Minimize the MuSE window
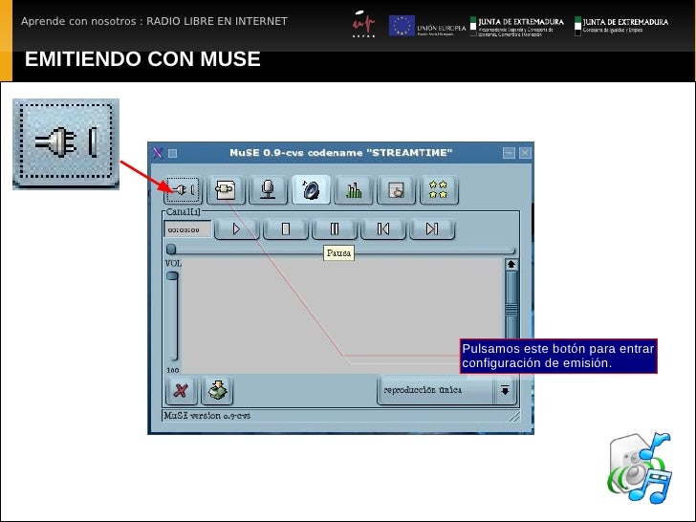This screenshot has width=696, height=522. tap(510, 153)
